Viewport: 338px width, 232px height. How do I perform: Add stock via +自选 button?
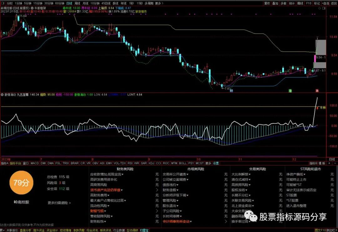(x=325, y=3)
